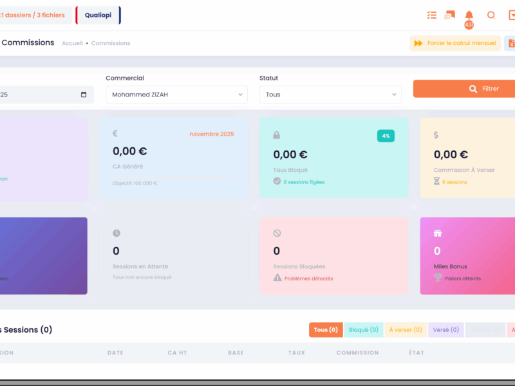Image resolution: width=515 pixels, height=386 pixels.
Task: Open the notifications bell with 431 badge
Action: pos(469,15)
